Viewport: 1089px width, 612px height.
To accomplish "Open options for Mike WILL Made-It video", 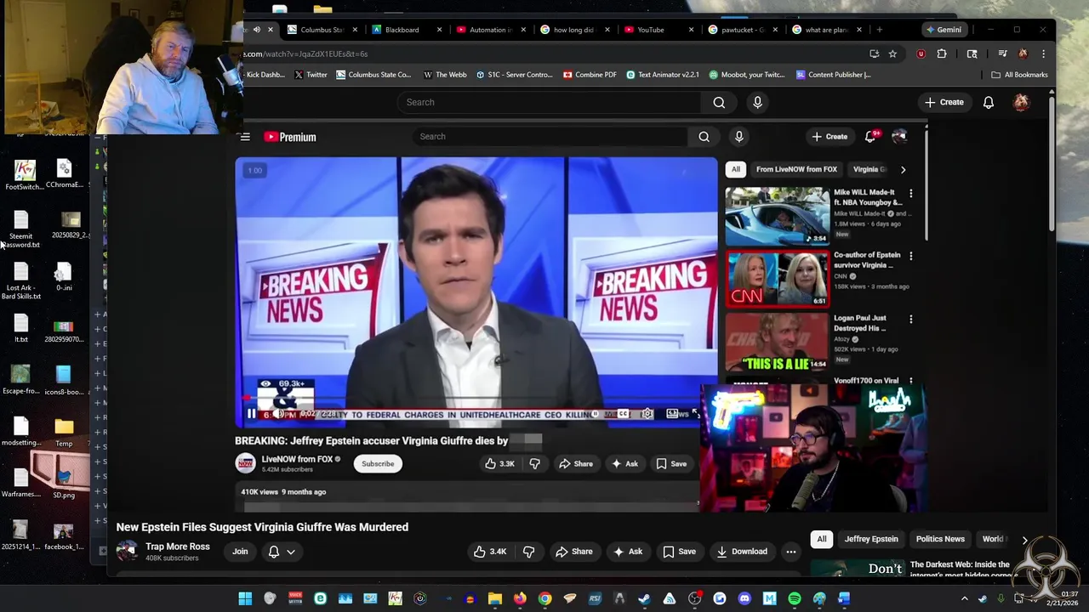I will pyautogui.click(x=910, y=193).
